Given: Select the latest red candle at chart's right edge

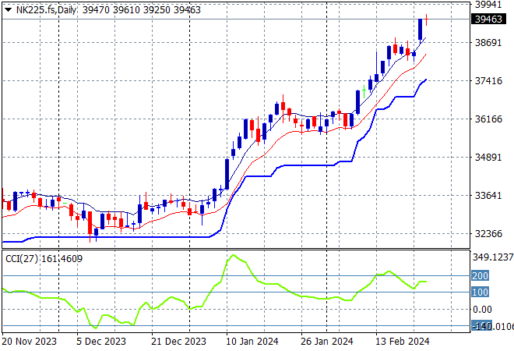Looking at the screenshot, I should [427, 19].
